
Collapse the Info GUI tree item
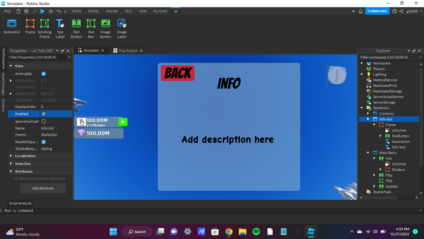click(x=368, y=119)
